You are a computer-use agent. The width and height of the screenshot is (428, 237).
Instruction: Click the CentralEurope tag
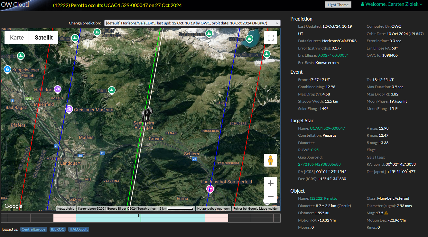[33, 229]
